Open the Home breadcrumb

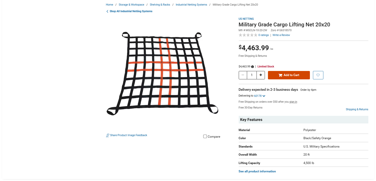click(x=110, y=5)
